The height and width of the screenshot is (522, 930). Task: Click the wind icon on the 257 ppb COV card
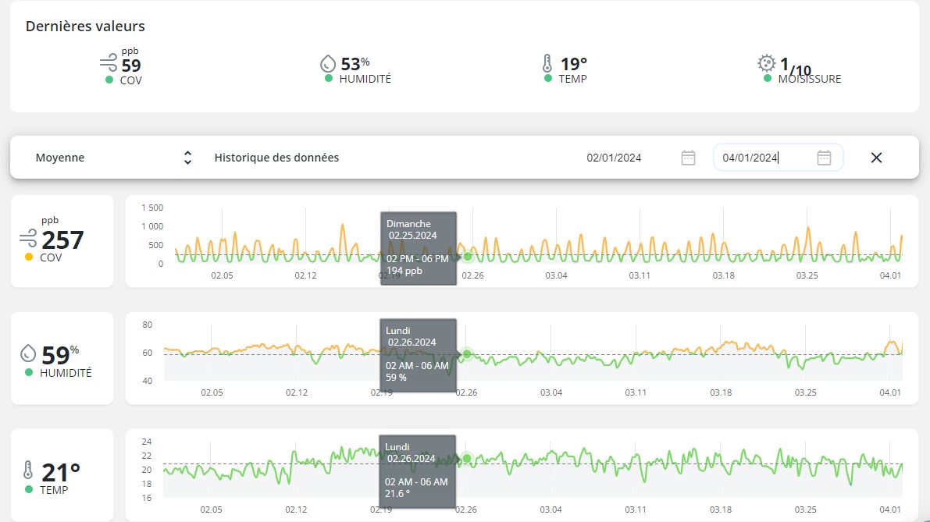point(28,239)
